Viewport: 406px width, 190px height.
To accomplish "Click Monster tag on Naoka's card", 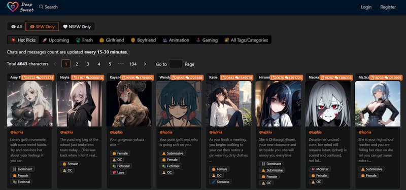I will click(320, 169).
